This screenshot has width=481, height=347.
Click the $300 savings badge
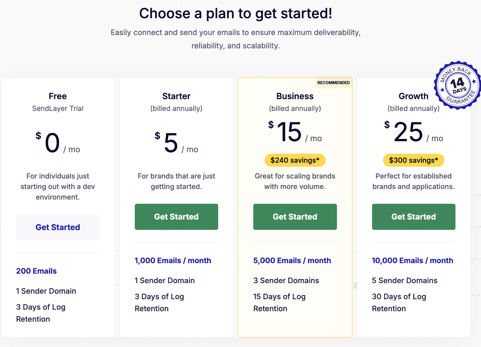click(413, 160)
